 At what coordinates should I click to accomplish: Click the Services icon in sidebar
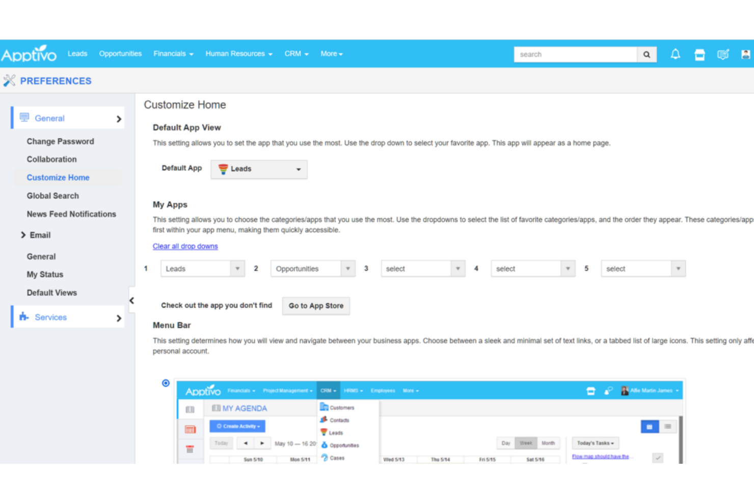point(23,316)
